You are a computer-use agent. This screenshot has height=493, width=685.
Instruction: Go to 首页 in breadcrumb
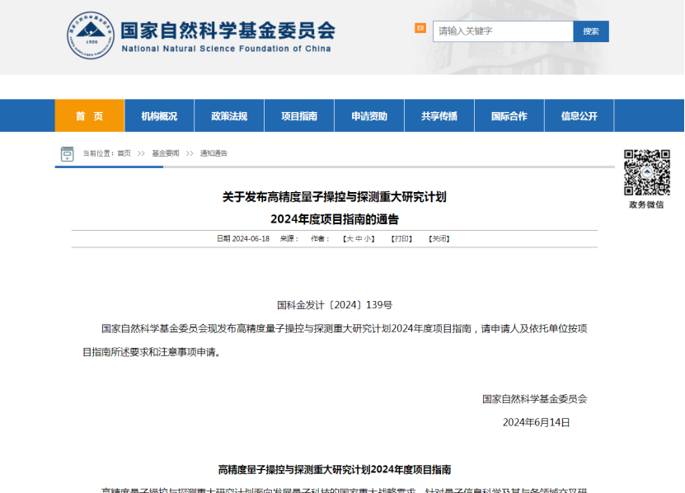124,153
